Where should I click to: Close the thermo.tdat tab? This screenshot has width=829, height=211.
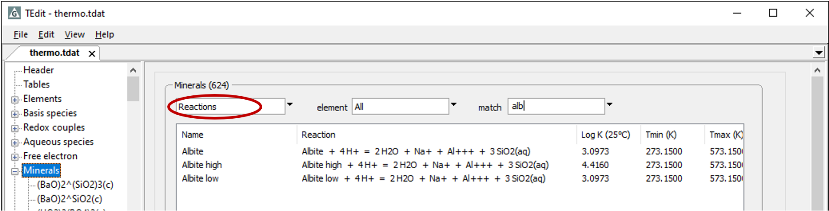(x=92, y=54)
